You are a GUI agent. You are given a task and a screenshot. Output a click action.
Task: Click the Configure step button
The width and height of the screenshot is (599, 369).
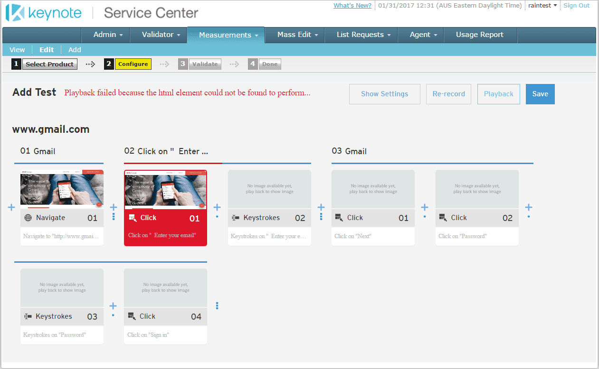point(133,64)
